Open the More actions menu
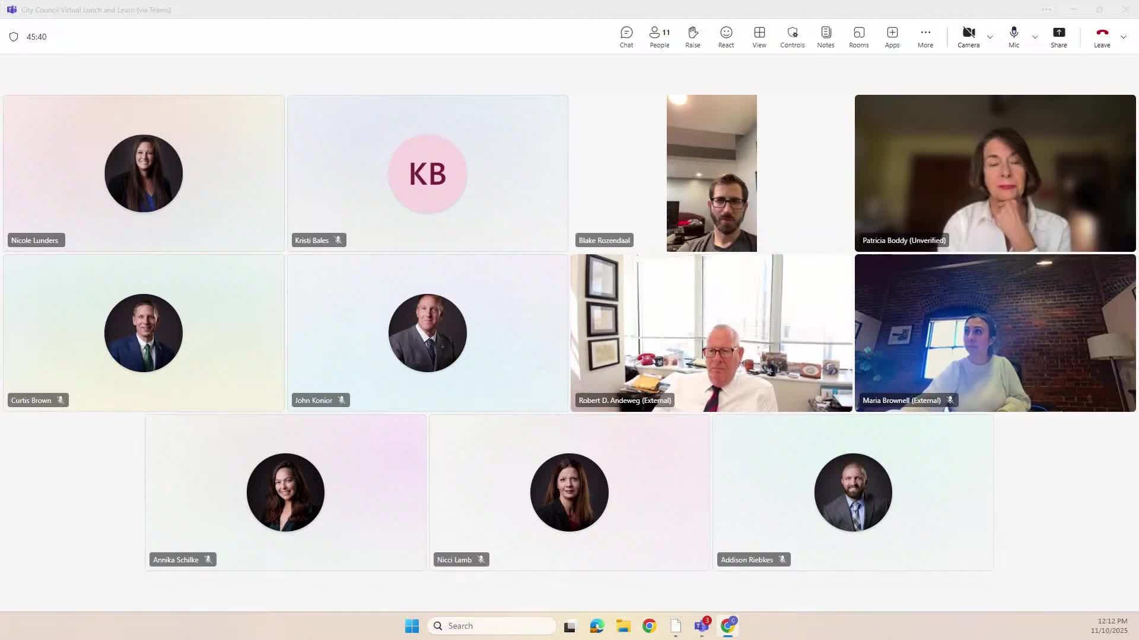 [x=925, y=37]
